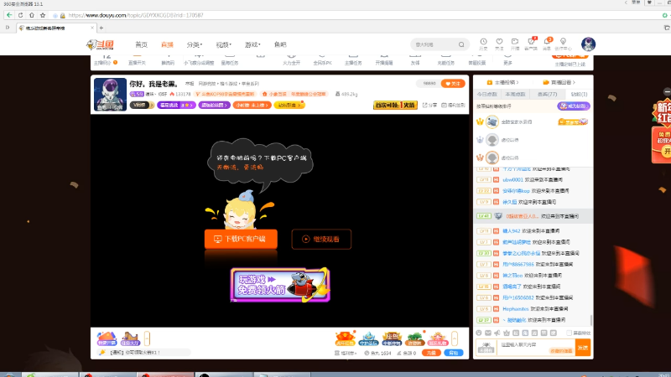The image size is (671, 377).
Task: Open 直播回看 replay link
Action: coord(559,82)
